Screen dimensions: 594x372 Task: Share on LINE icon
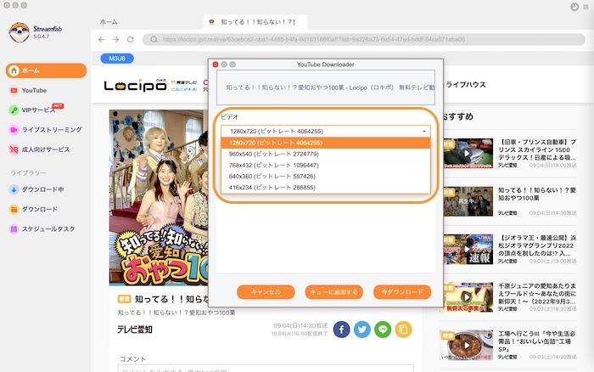(383, 330)
